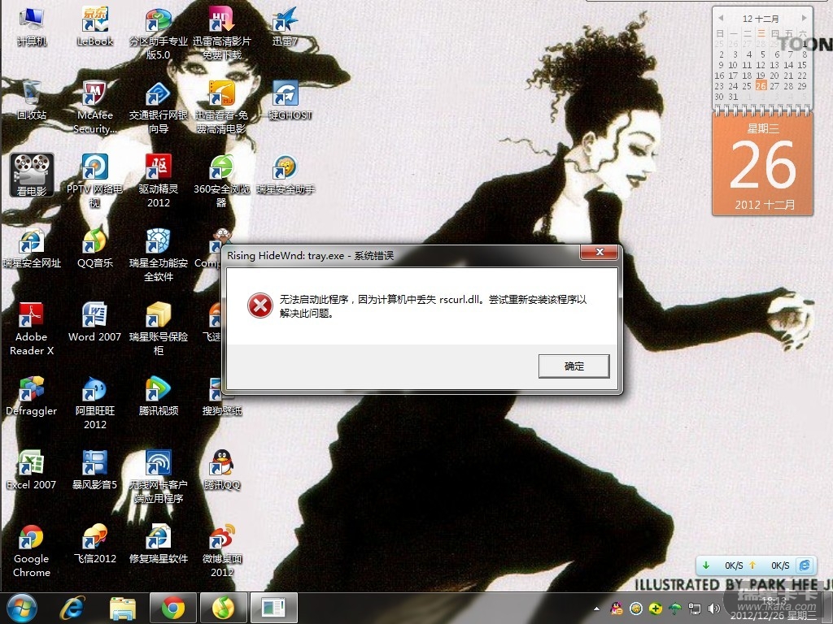Select 交通银行网银向导 shortcut
This screenshot has width=833, height=624.
[x=159, y=107]
